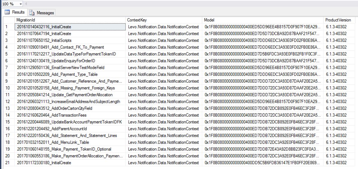Click the Messages tab icon
Screen dimensions: 358x169
pyautogui.click(x=32, y=13)
